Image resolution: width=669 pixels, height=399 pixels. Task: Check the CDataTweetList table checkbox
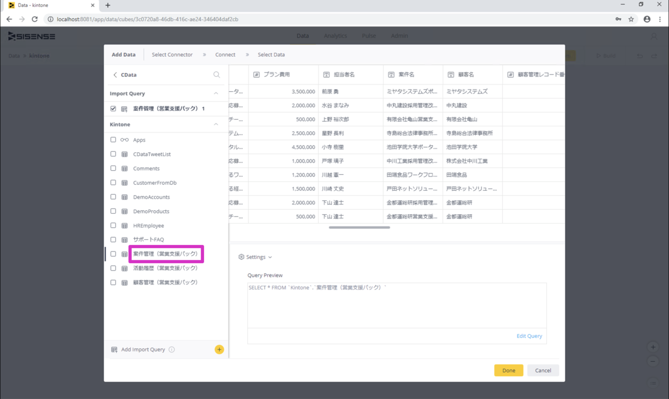click(x=114, y=154)
